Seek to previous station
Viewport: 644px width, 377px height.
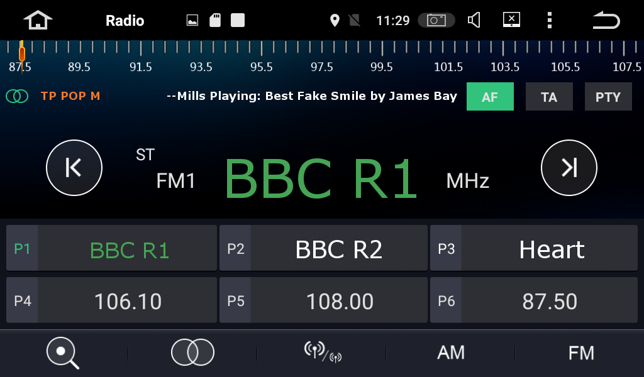click(74, 168)
